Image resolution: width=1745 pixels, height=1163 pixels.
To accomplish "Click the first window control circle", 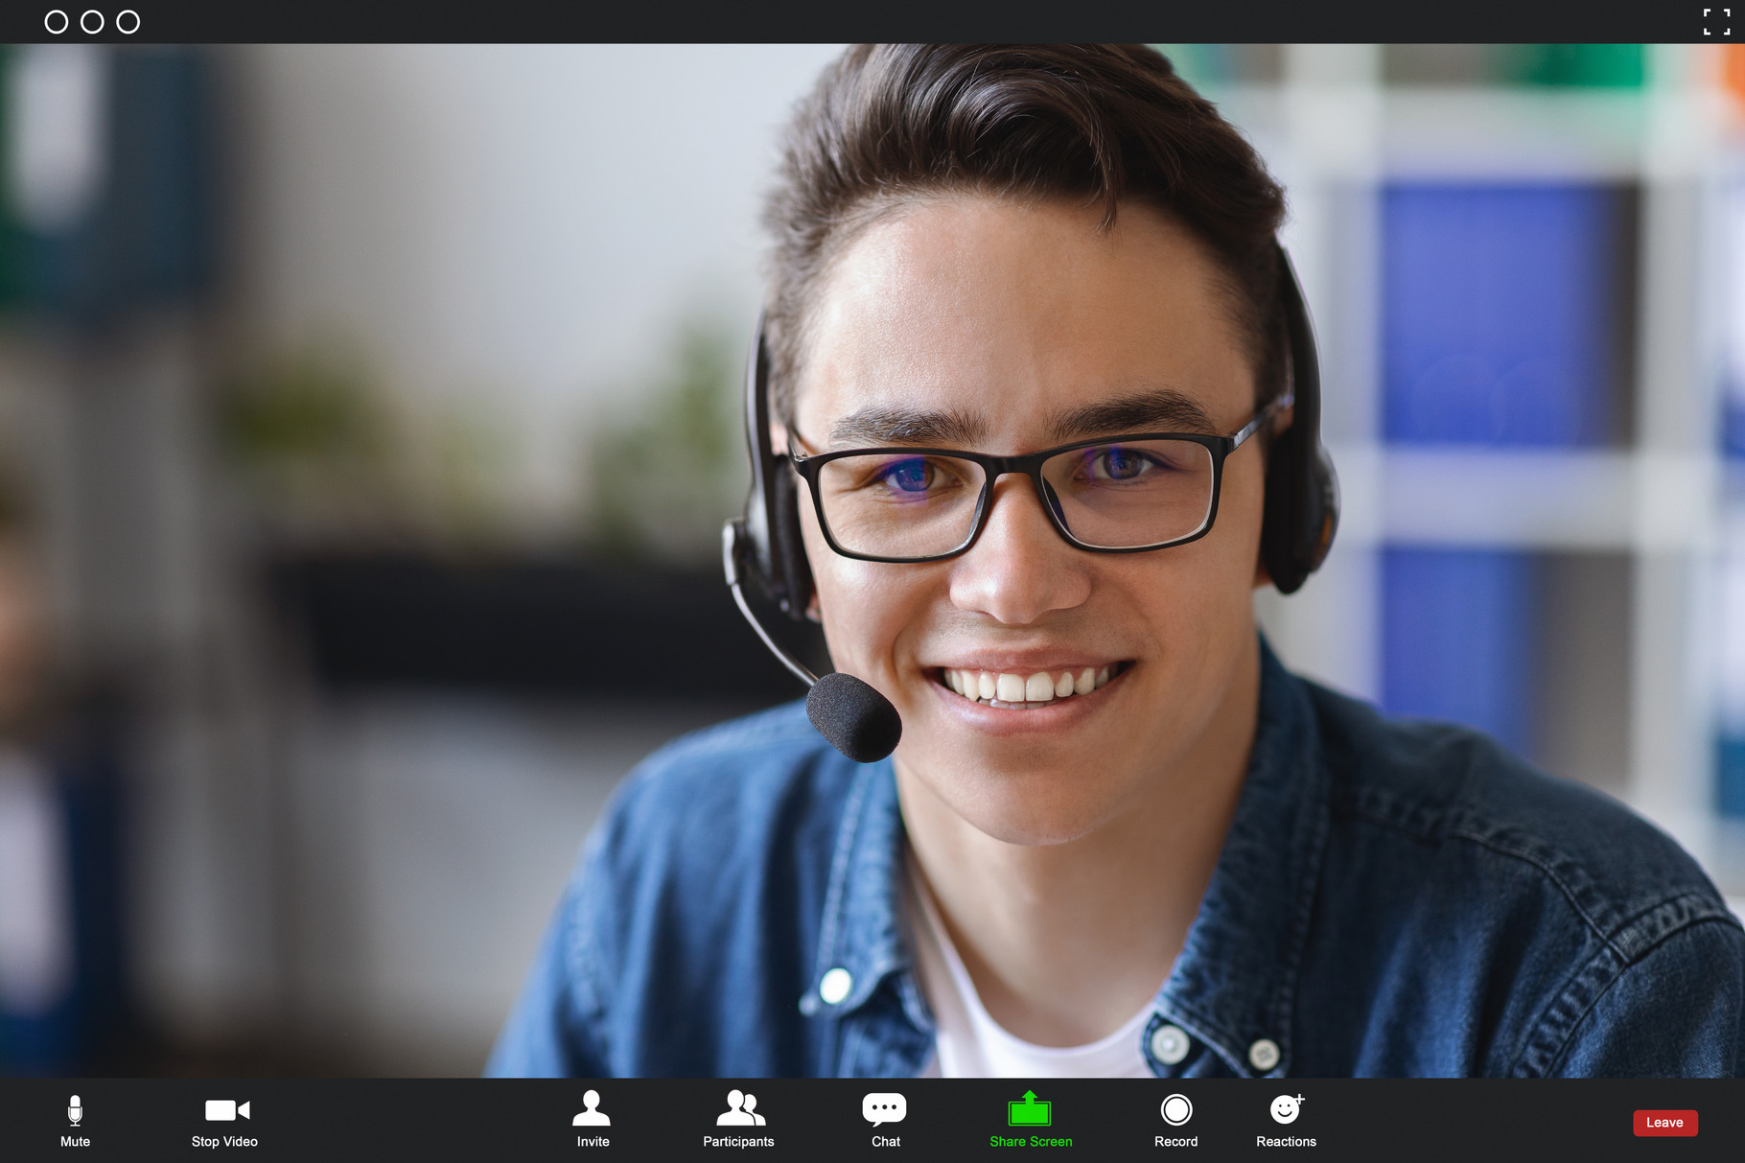I will tap(57, 22).
